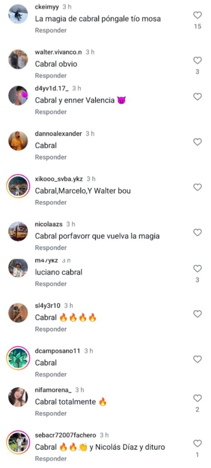Like sebacr72007fachero's comment

click(x=197, y=443)
